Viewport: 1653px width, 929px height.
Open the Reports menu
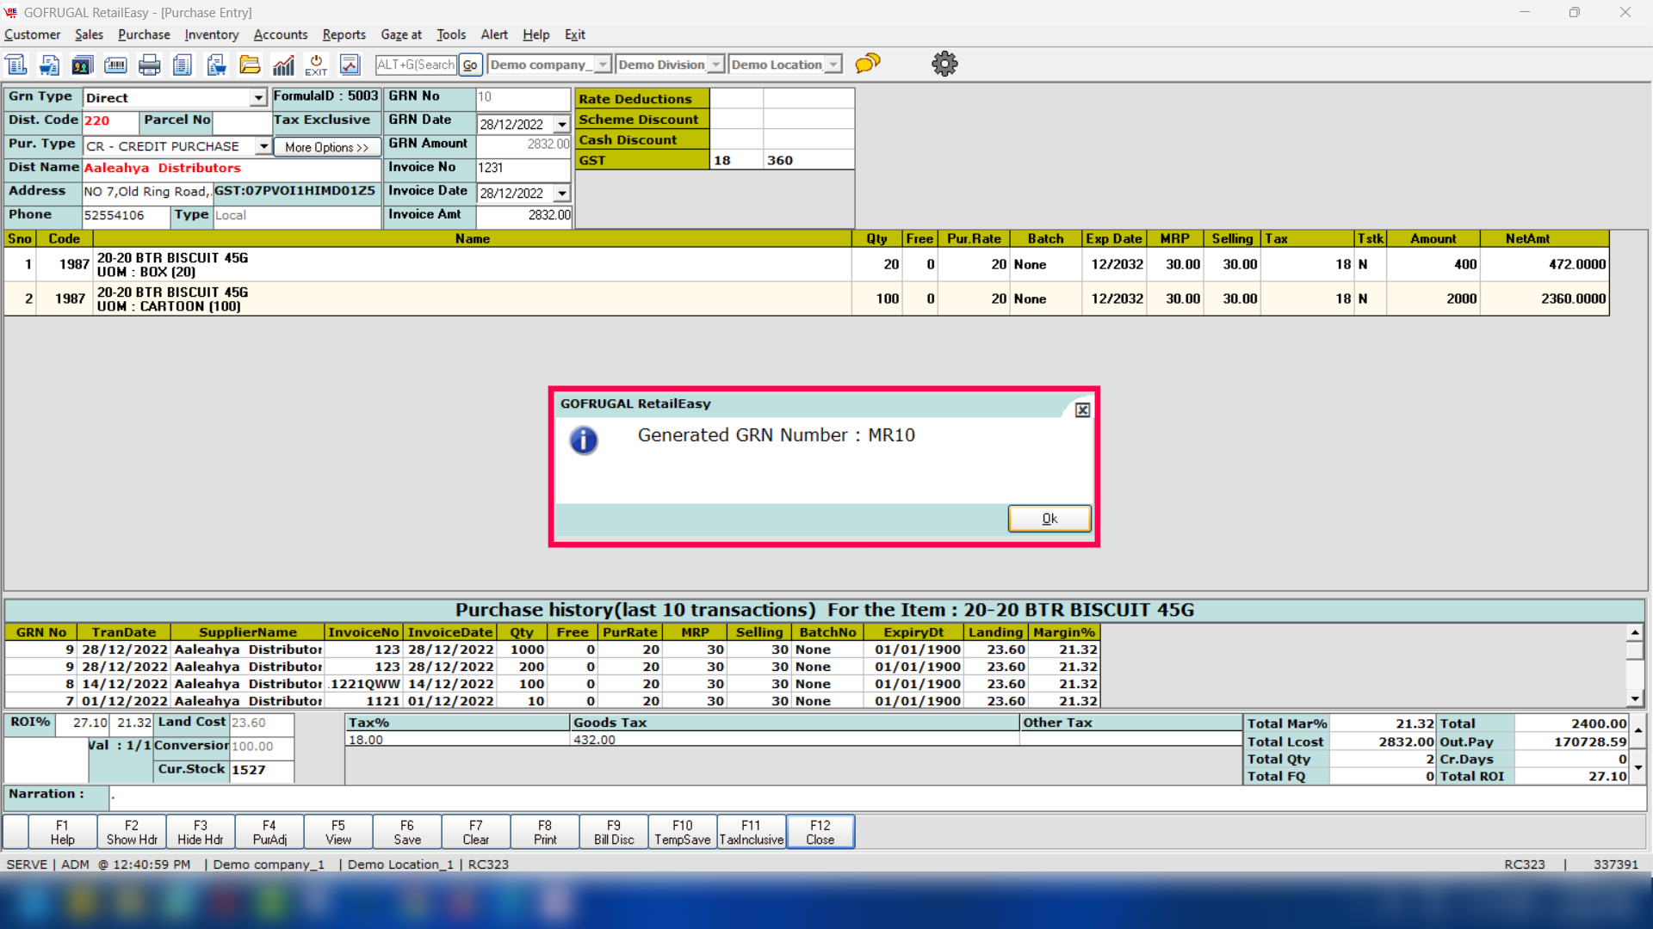pos(344,34)
